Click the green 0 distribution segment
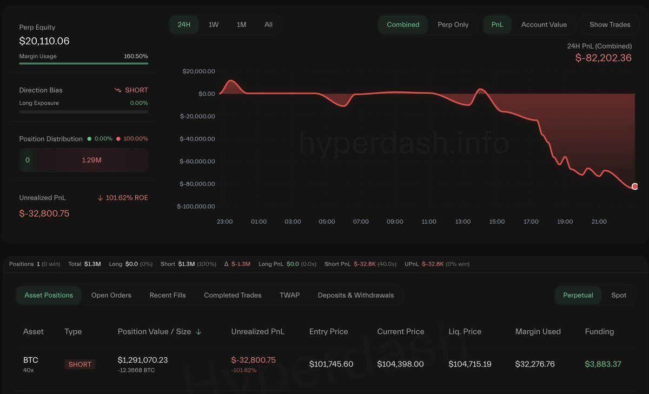649x394 pixels. (x=28, y=160)
